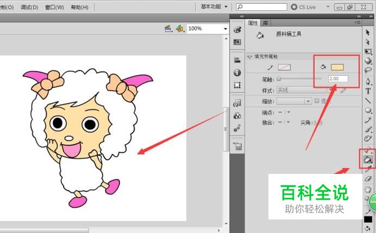Select the Hand tool
The image size is (376, 233).
pyautogui.click(x=368, y=190)
